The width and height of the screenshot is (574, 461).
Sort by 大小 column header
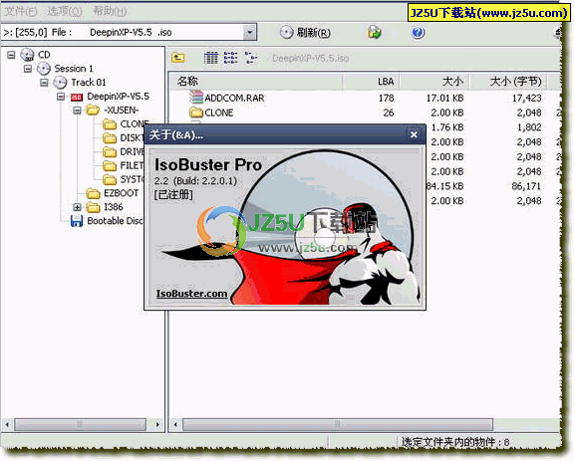pyautogui.click(x=434, y=82)
